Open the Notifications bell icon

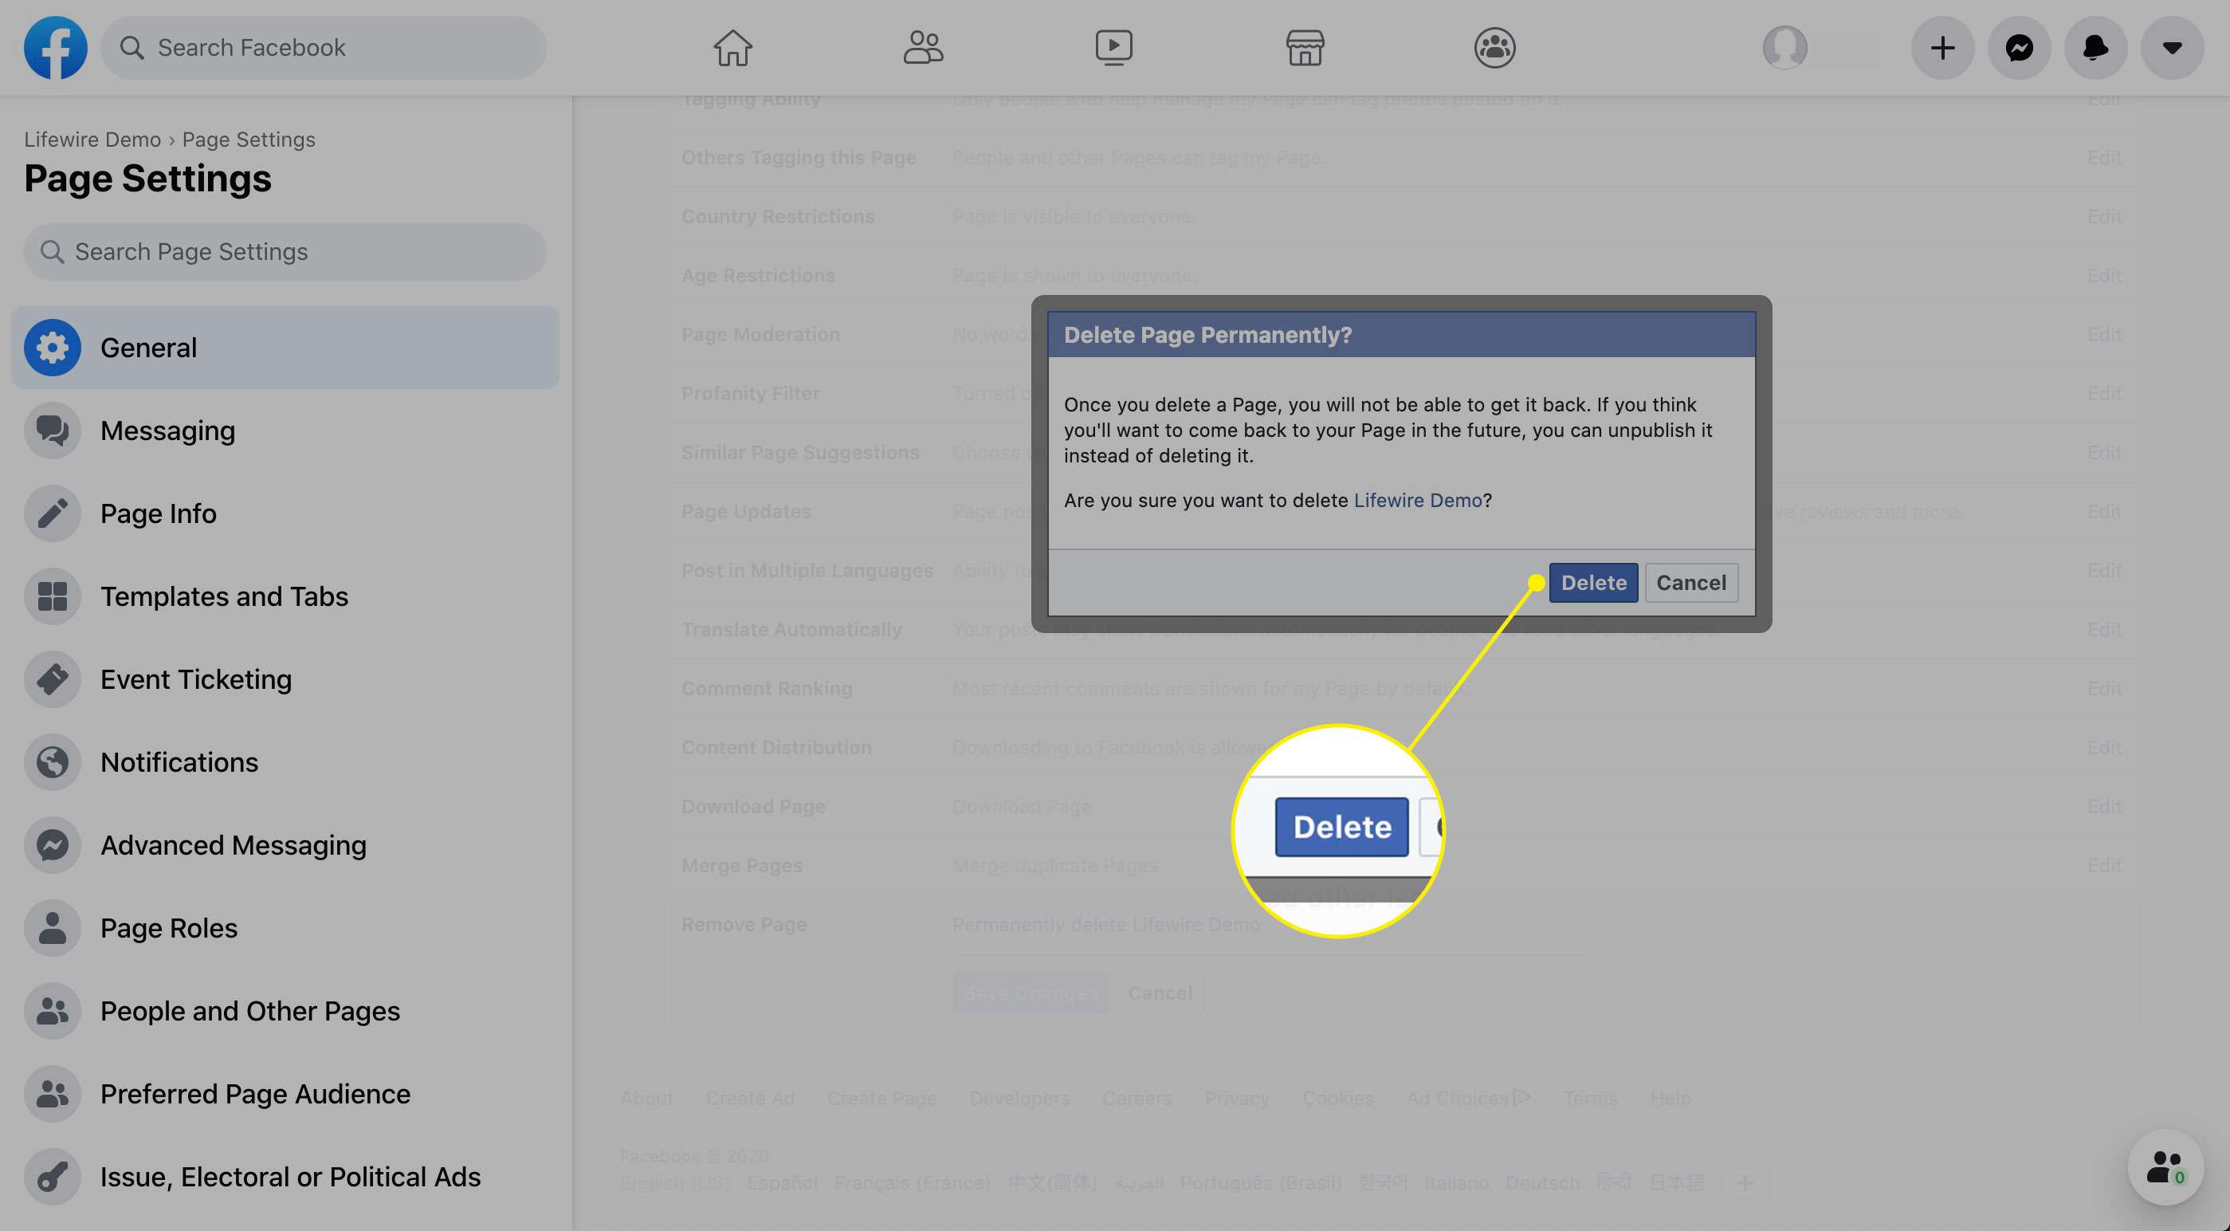pos(2095,48)
